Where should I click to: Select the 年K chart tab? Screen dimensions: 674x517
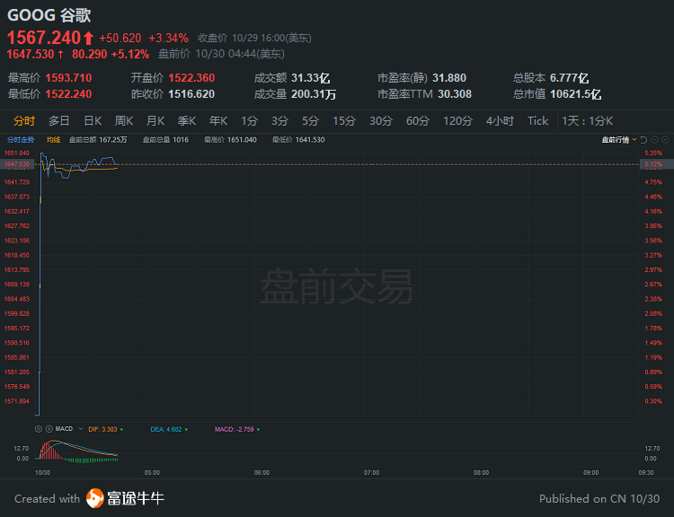pos(218,121)
